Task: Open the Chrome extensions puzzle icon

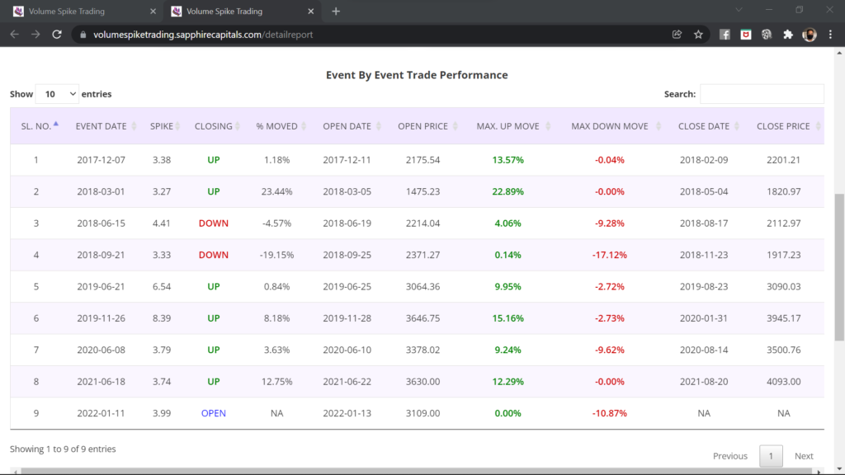Action: 787,35
